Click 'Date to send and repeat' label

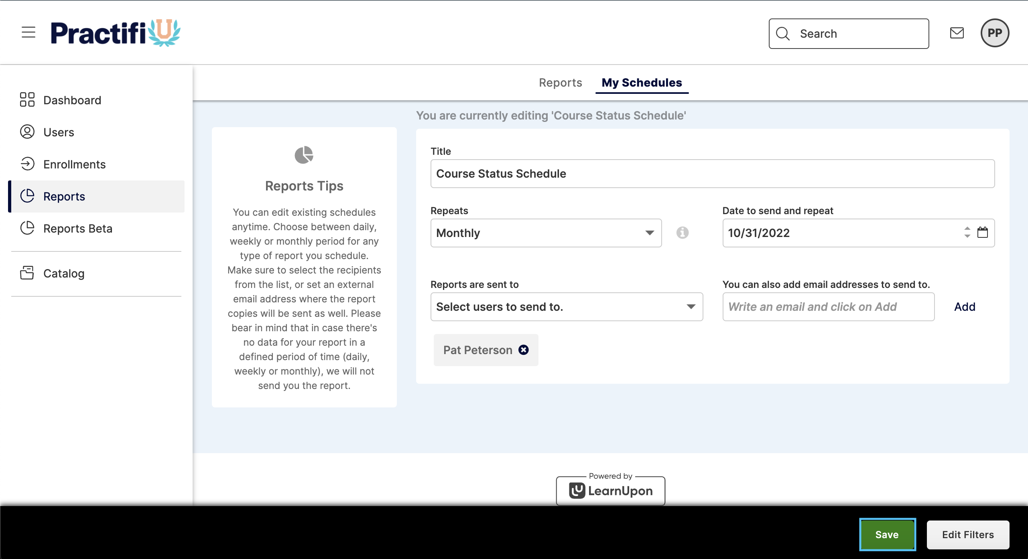click(778, 211)
